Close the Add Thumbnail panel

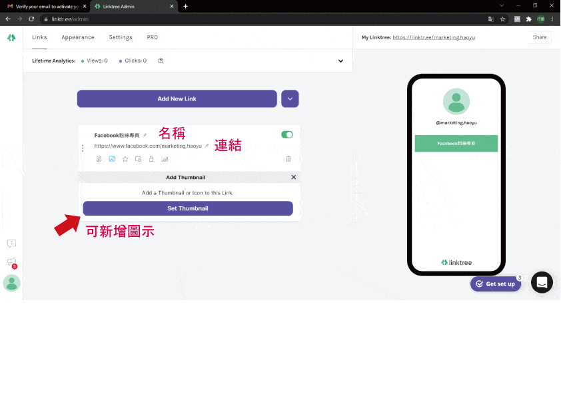tap(293, 177)
